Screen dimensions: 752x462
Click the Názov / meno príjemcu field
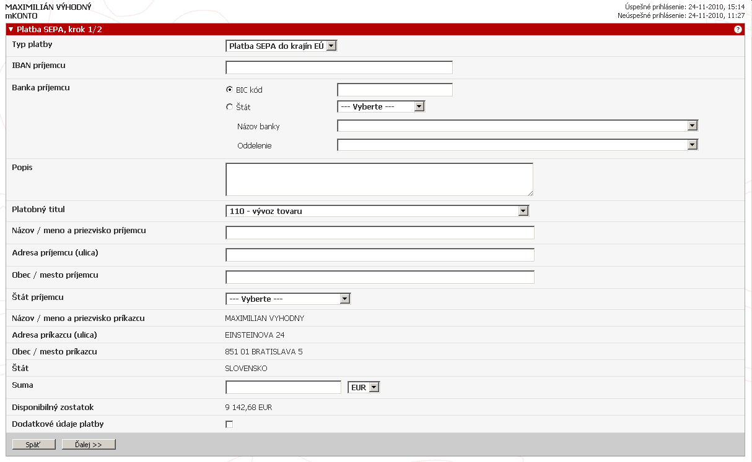[x=380, y=233]
